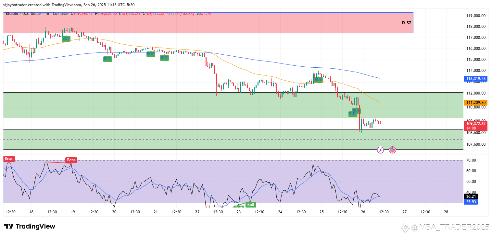The image size is (492, 236).
Task: Click the TradingView logo
Action: click(30, 226)
